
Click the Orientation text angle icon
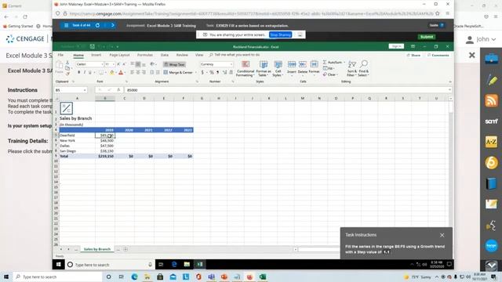point(153,64)
